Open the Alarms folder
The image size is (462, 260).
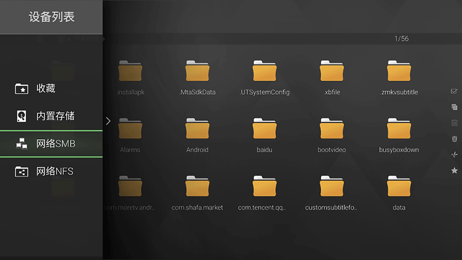click(130, 135)
